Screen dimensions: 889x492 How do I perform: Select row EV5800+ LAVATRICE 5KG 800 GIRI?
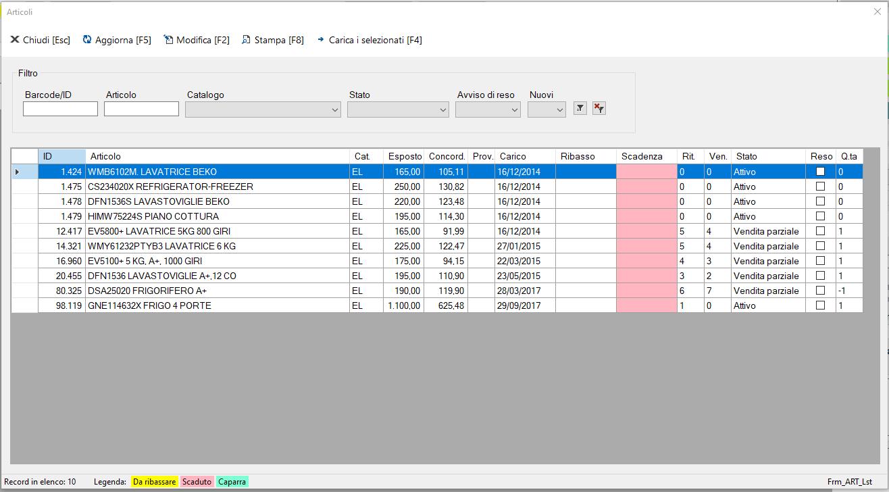point(437,231)
